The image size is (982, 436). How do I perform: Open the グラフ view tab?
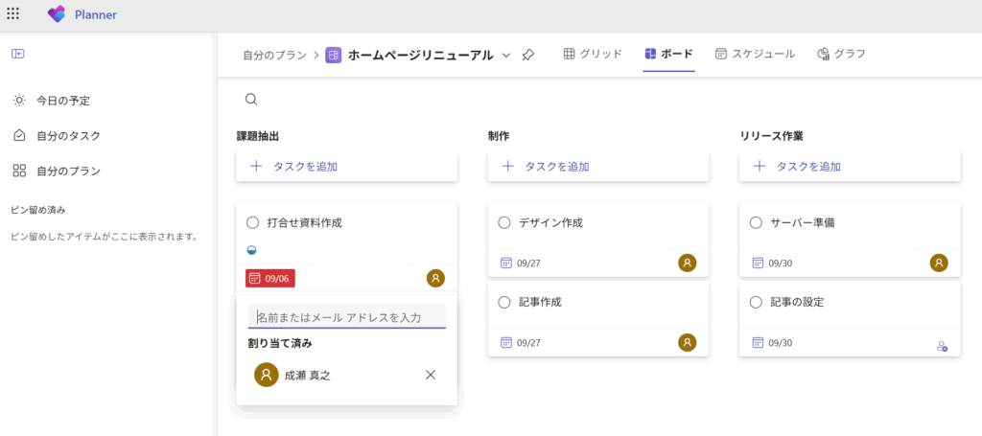click(841, 54)
